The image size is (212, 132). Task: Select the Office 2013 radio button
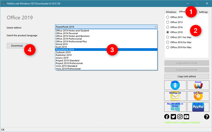pyautogui.click(x=168, y=22)
